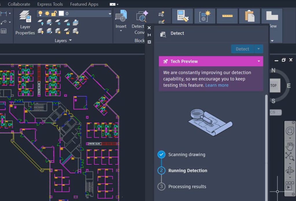Open the Collaborate ribbon tab
Image resolution: width=296 pixels, height=201 pixels.
coord(19,4)
